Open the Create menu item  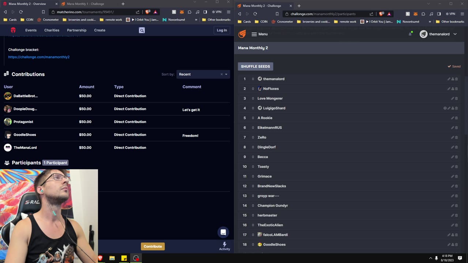click(x=99, y=30)
